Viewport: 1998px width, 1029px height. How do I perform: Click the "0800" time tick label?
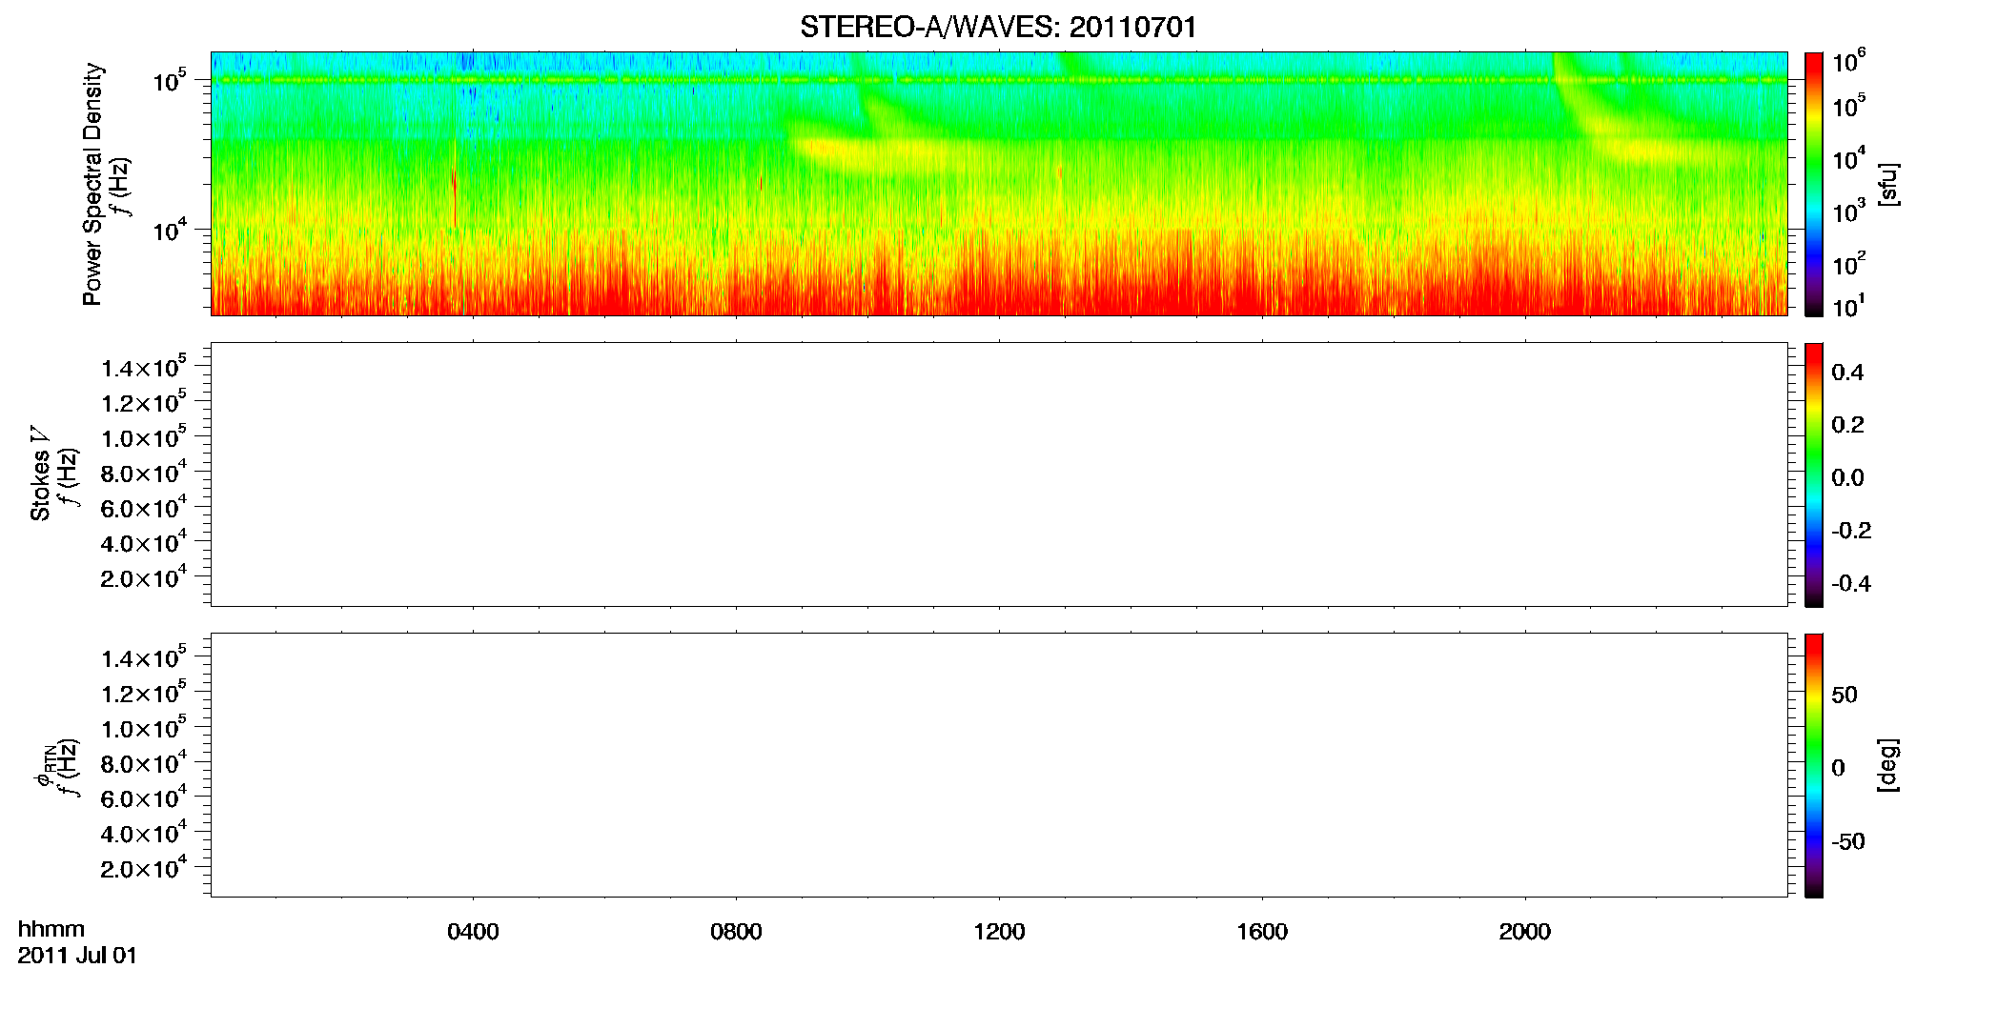736,932
